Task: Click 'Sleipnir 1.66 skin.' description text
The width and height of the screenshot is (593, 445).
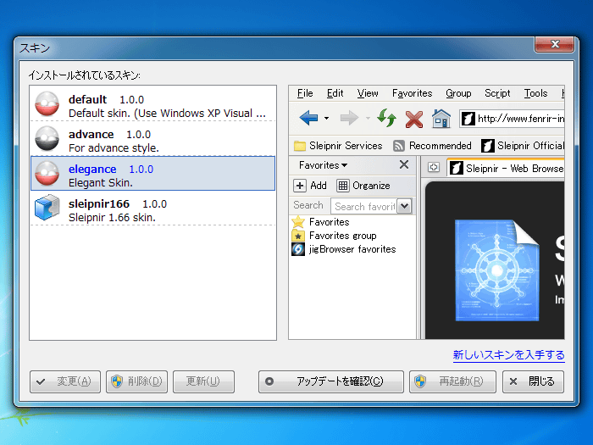Action: click(x=112, y=218)
